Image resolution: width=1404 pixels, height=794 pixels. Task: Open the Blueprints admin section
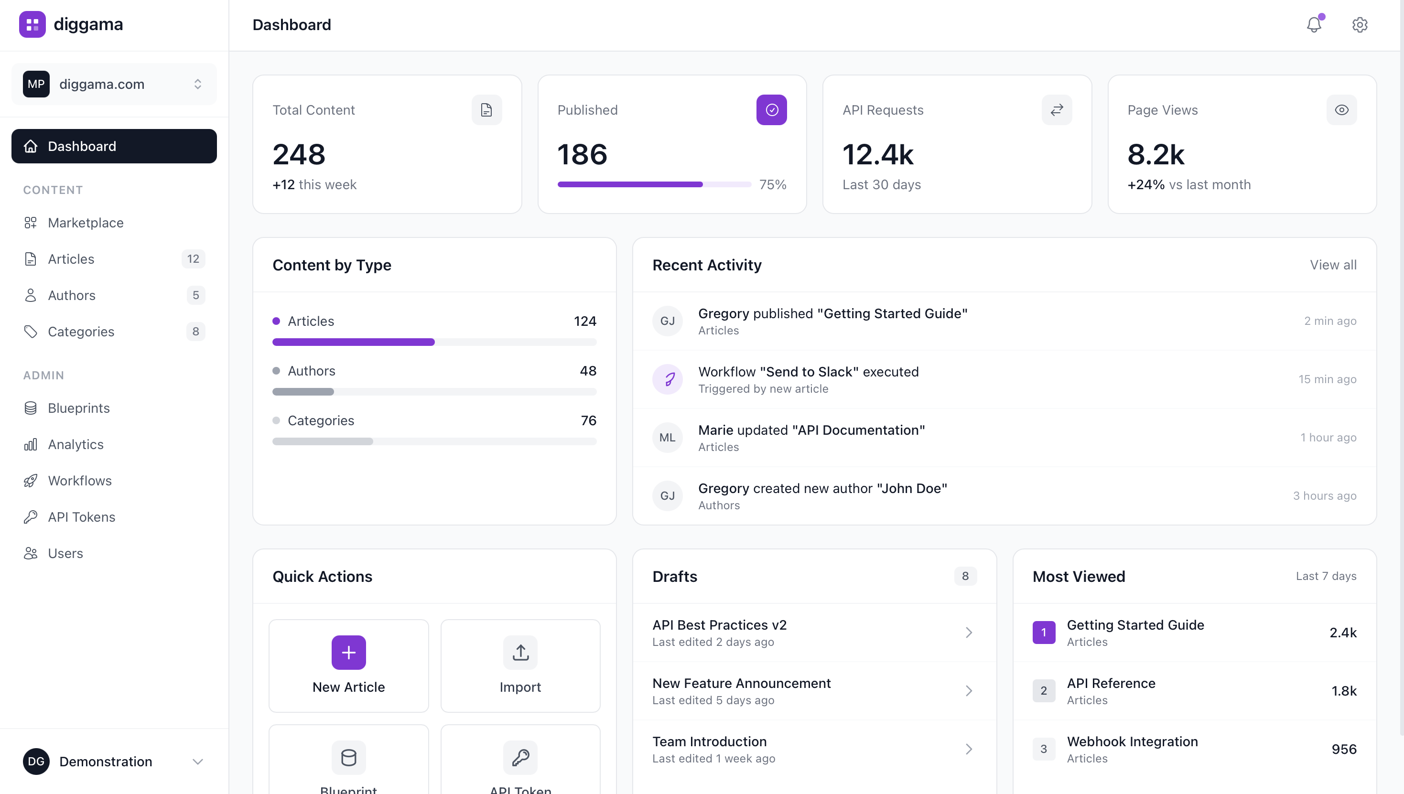[x=78, y=408]
